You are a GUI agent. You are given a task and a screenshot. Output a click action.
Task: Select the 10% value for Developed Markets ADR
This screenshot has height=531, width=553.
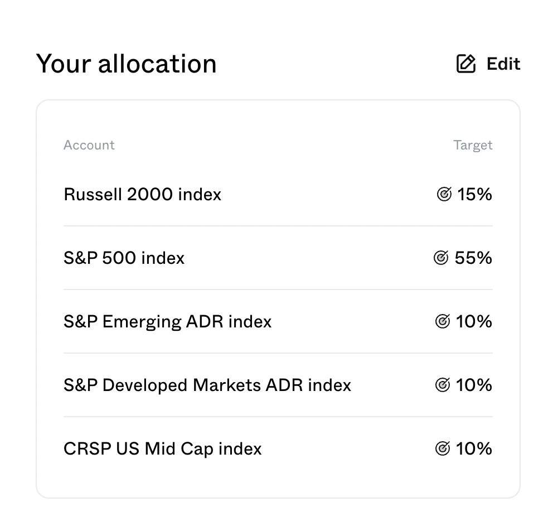tap(474, 385)
